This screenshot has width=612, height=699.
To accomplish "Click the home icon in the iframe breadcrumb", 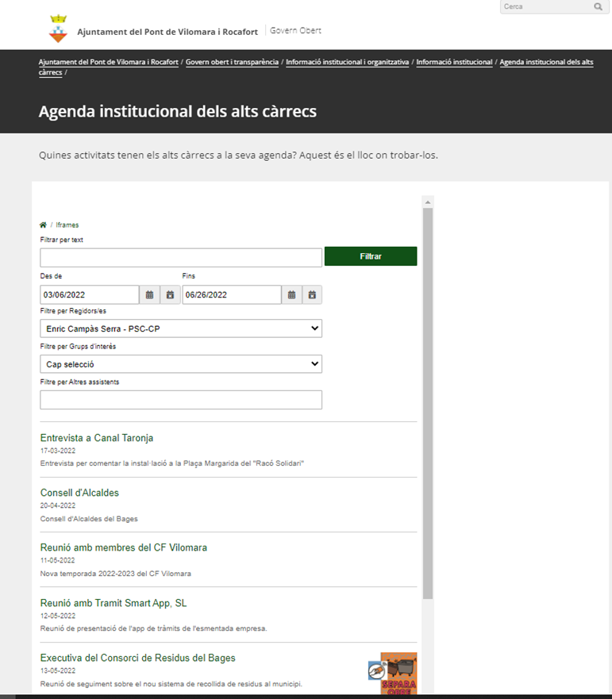I will [44, 225].
